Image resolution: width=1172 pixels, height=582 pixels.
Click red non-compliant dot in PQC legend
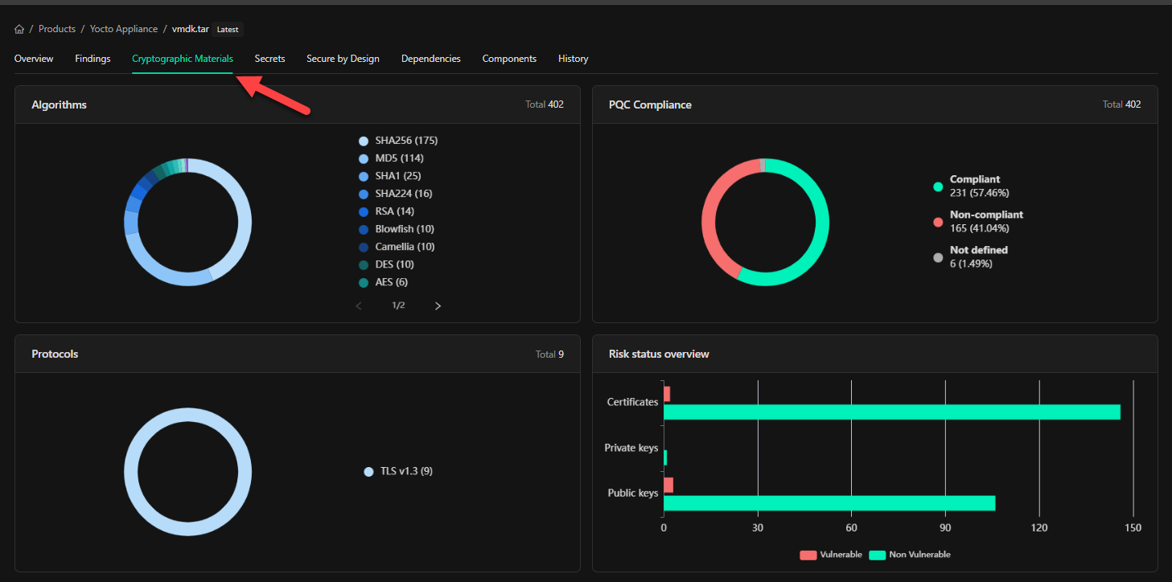click(938, 222)
